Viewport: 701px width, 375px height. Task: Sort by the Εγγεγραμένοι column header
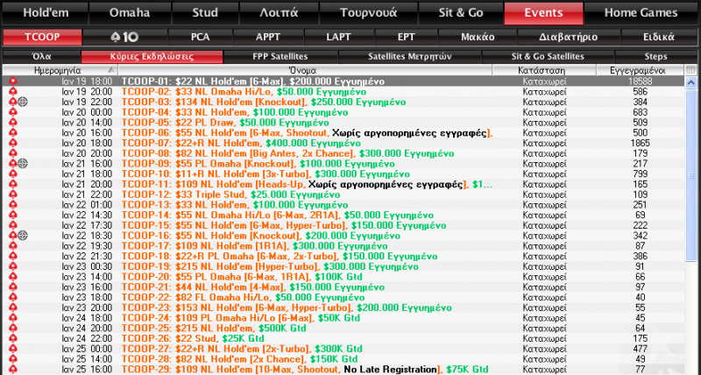point(640,70)
